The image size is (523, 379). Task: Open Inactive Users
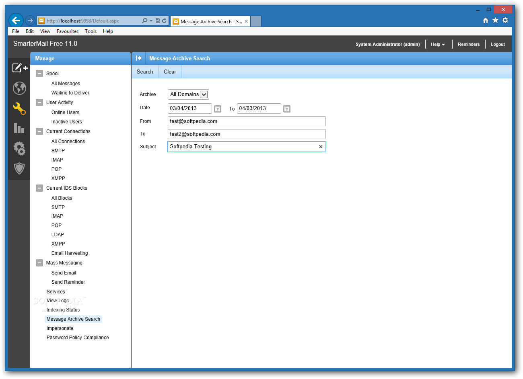(66, 122)
